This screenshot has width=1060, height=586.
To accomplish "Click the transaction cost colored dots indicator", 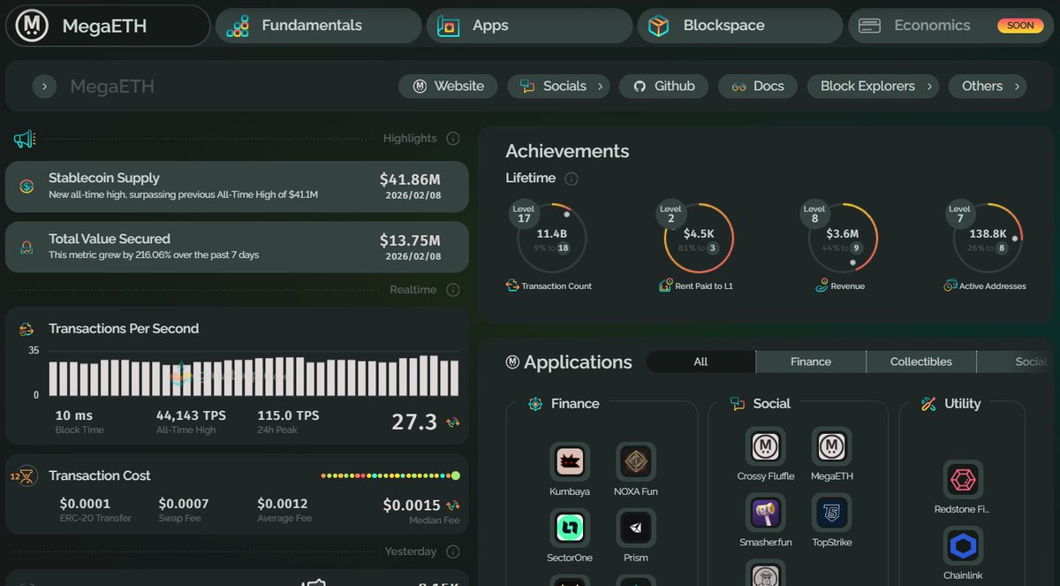I will click(390, 476).
